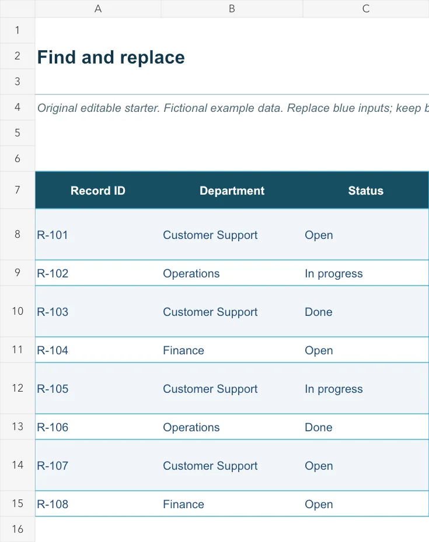Select row 1 header
429x542 pixels.
[18, 30]
